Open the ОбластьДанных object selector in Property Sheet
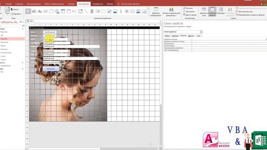Screen dimensions: 267x150 201,32
